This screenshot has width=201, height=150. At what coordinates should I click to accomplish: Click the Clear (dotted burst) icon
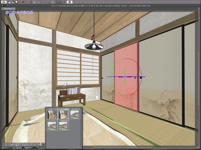[31, 2]
